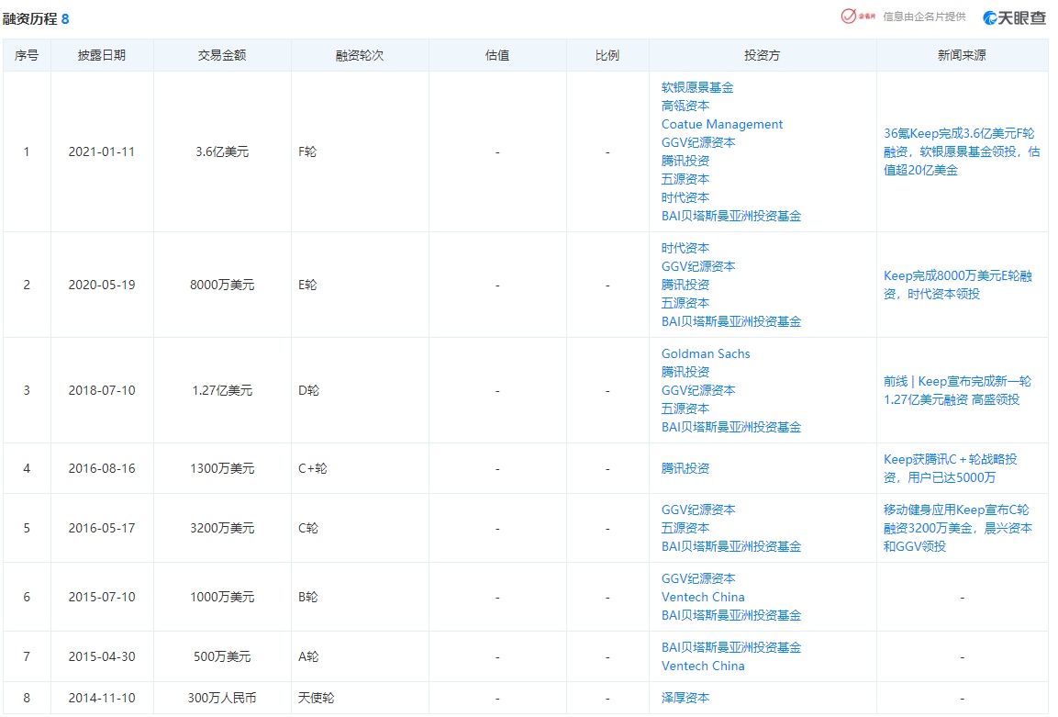Select the 8000万美元 amount cell
Screen dimensions: 1058x717
[222, 285]
